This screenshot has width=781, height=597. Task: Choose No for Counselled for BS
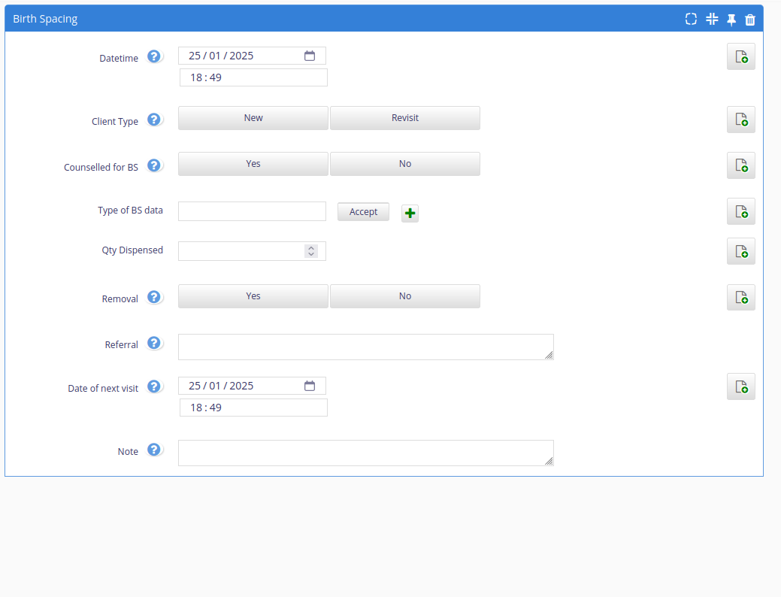click(405, 164)
